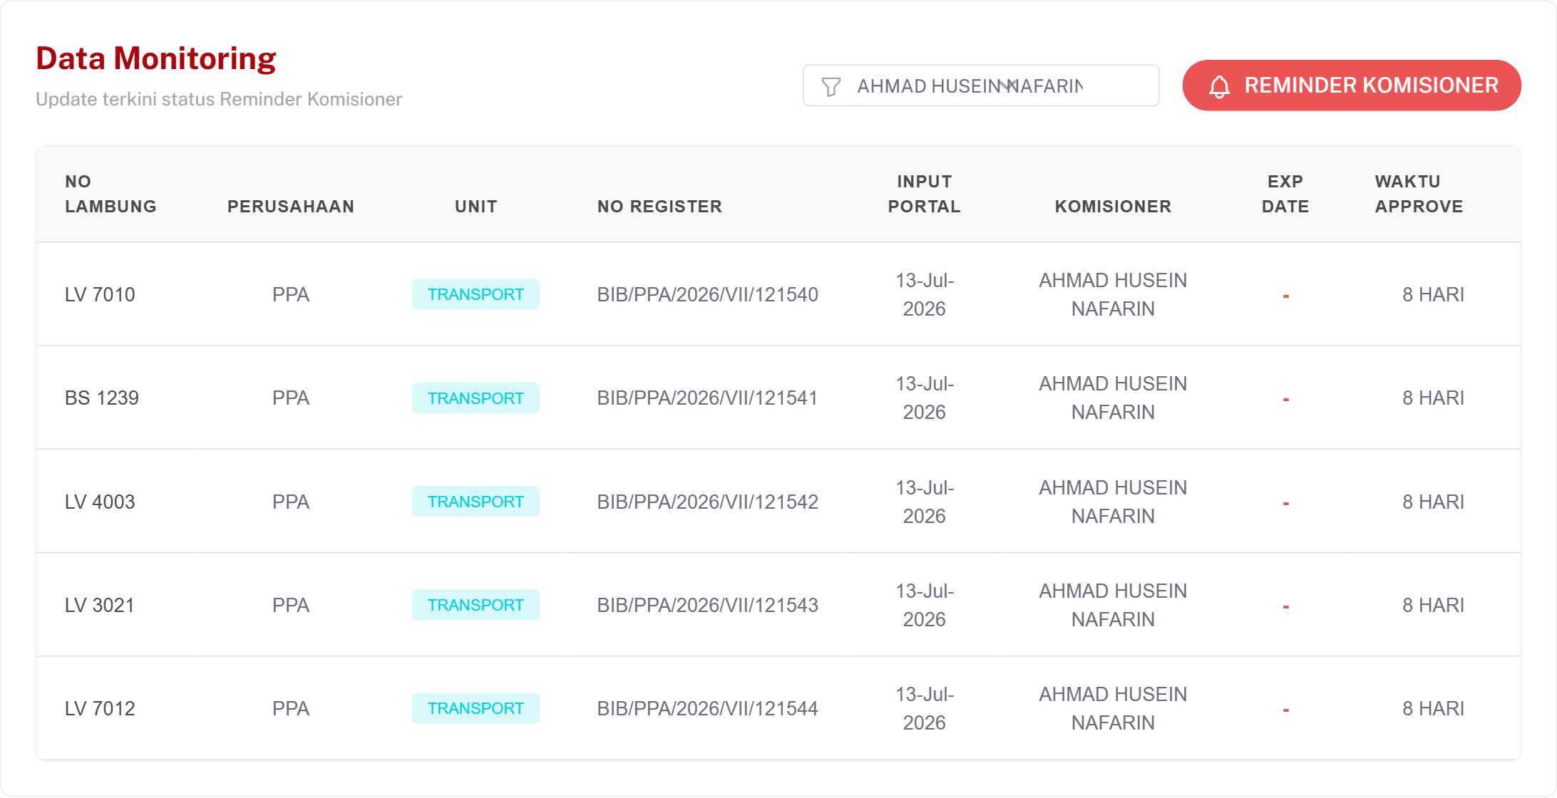The image size is (1557, 798).
Task: Click register number BIB/PPA/2026/VII/121544
Action: point(708,708)
